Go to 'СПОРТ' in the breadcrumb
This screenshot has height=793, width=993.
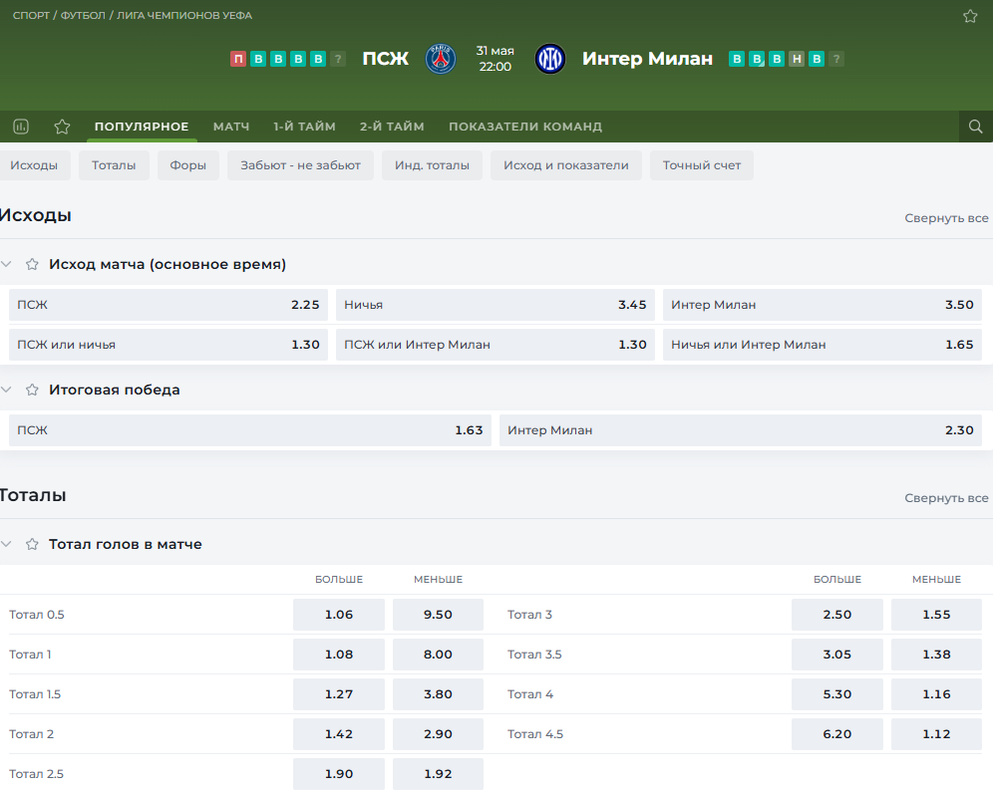[31, 15]
